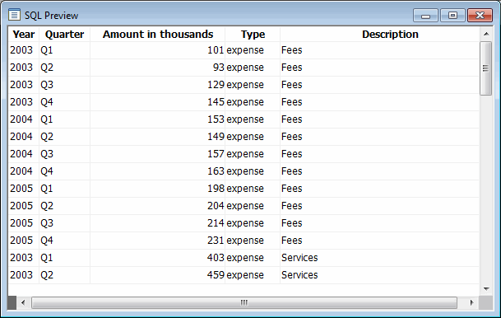The width and height of the screenshot is (501, 318).
Task: Click year 2003 in the 459 row
Action: [x=21, y=275]
